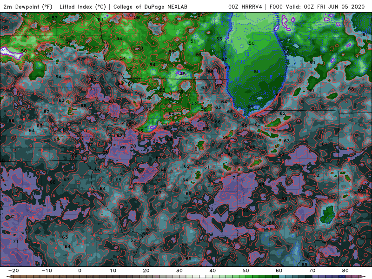Click the 20 label on the color scale

146,271
